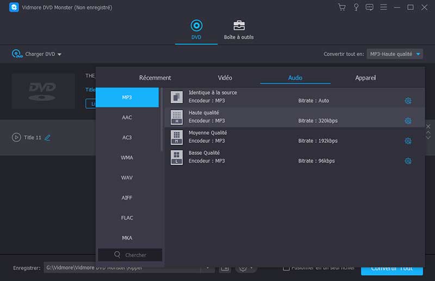435x281 pixels.
Task: Expand the Charger DVD dropdown
Action: click(x=59, y=54)
